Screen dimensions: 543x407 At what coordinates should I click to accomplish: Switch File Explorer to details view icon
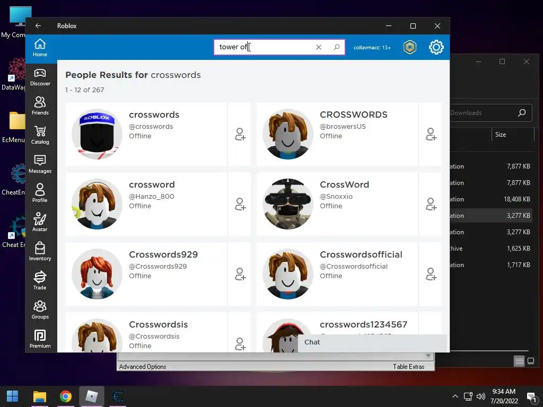(519, 361)
